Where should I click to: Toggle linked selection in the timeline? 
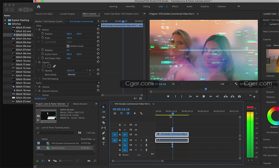click(128, 113)
